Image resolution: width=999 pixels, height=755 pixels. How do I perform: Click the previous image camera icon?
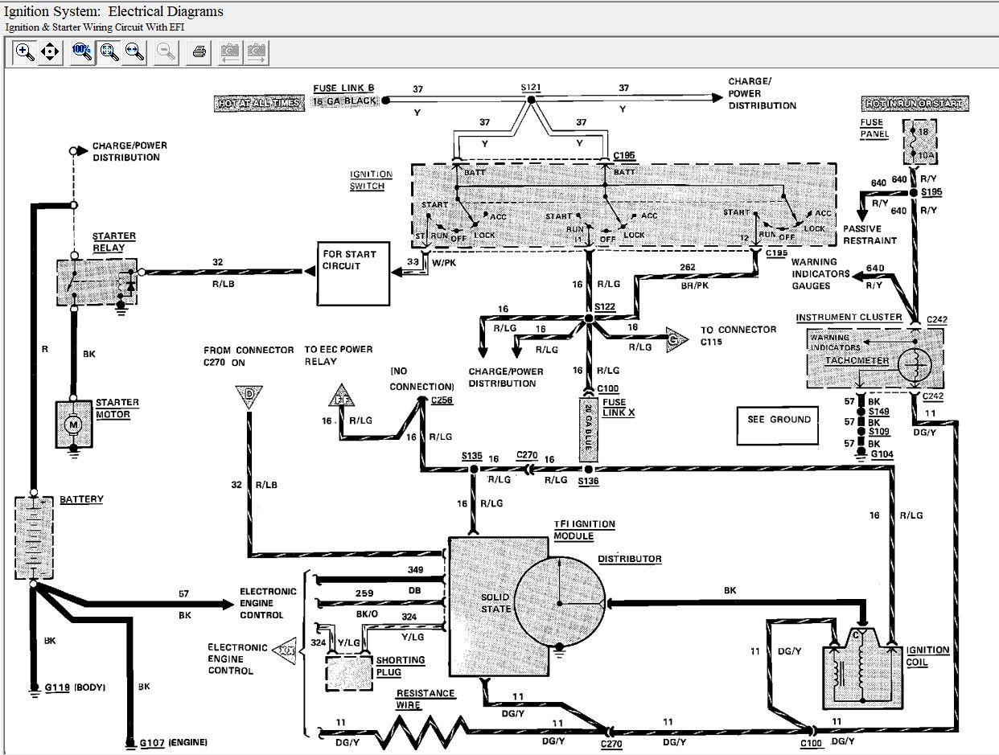(x=230, y=53)
